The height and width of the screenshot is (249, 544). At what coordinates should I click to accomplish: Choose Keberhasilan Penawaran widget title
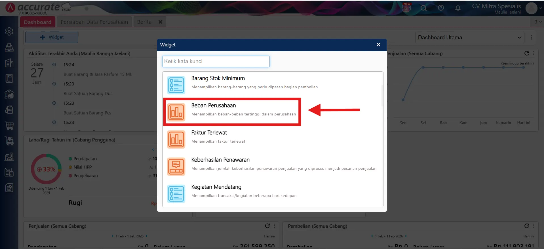[220, 160]
